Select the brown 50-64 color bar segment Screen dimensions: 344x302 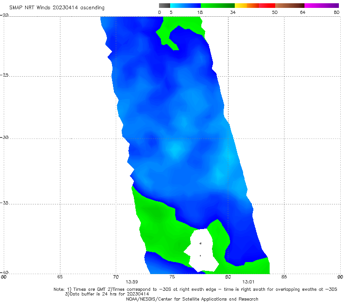coord(290,6)
